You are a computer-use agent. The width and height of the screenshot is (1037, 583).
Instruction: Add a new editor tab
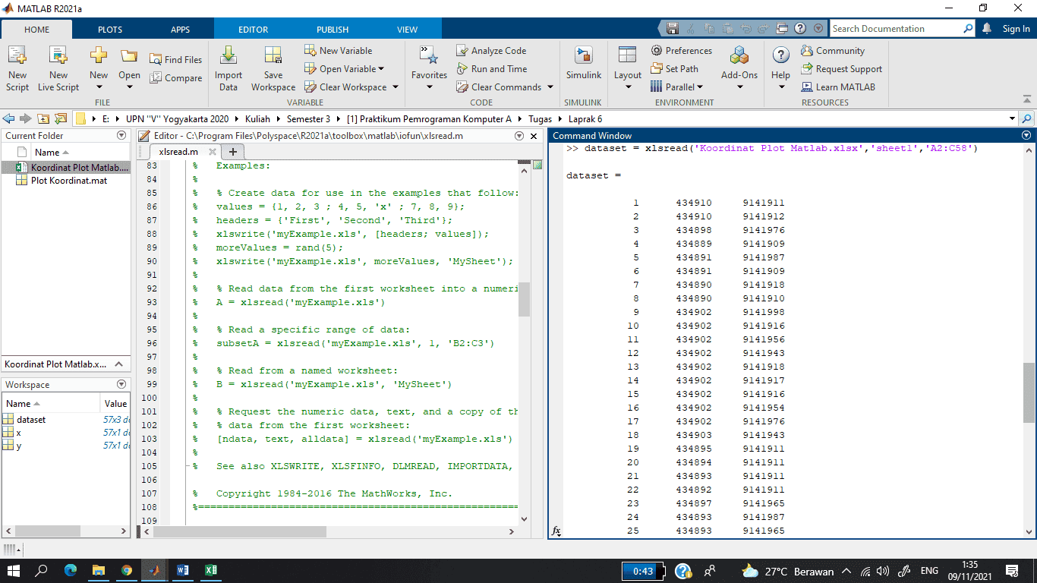pyautogui.click(x=233, y=152)
